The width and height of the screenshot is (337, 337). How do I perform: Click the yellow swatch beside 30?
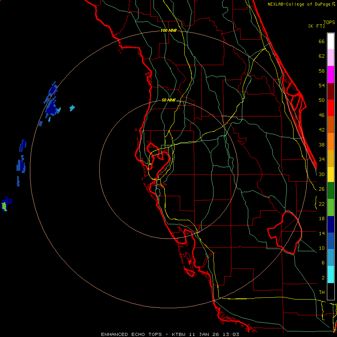coord(331,174)
